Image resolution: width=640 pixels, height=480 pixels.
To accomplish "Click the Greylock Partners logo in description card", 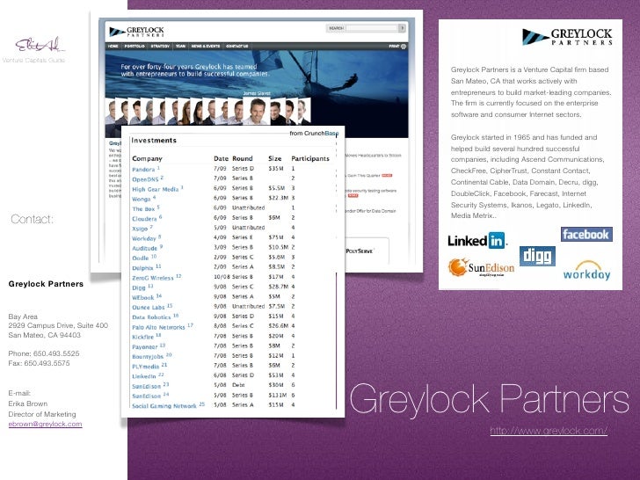I will (567, 37).
